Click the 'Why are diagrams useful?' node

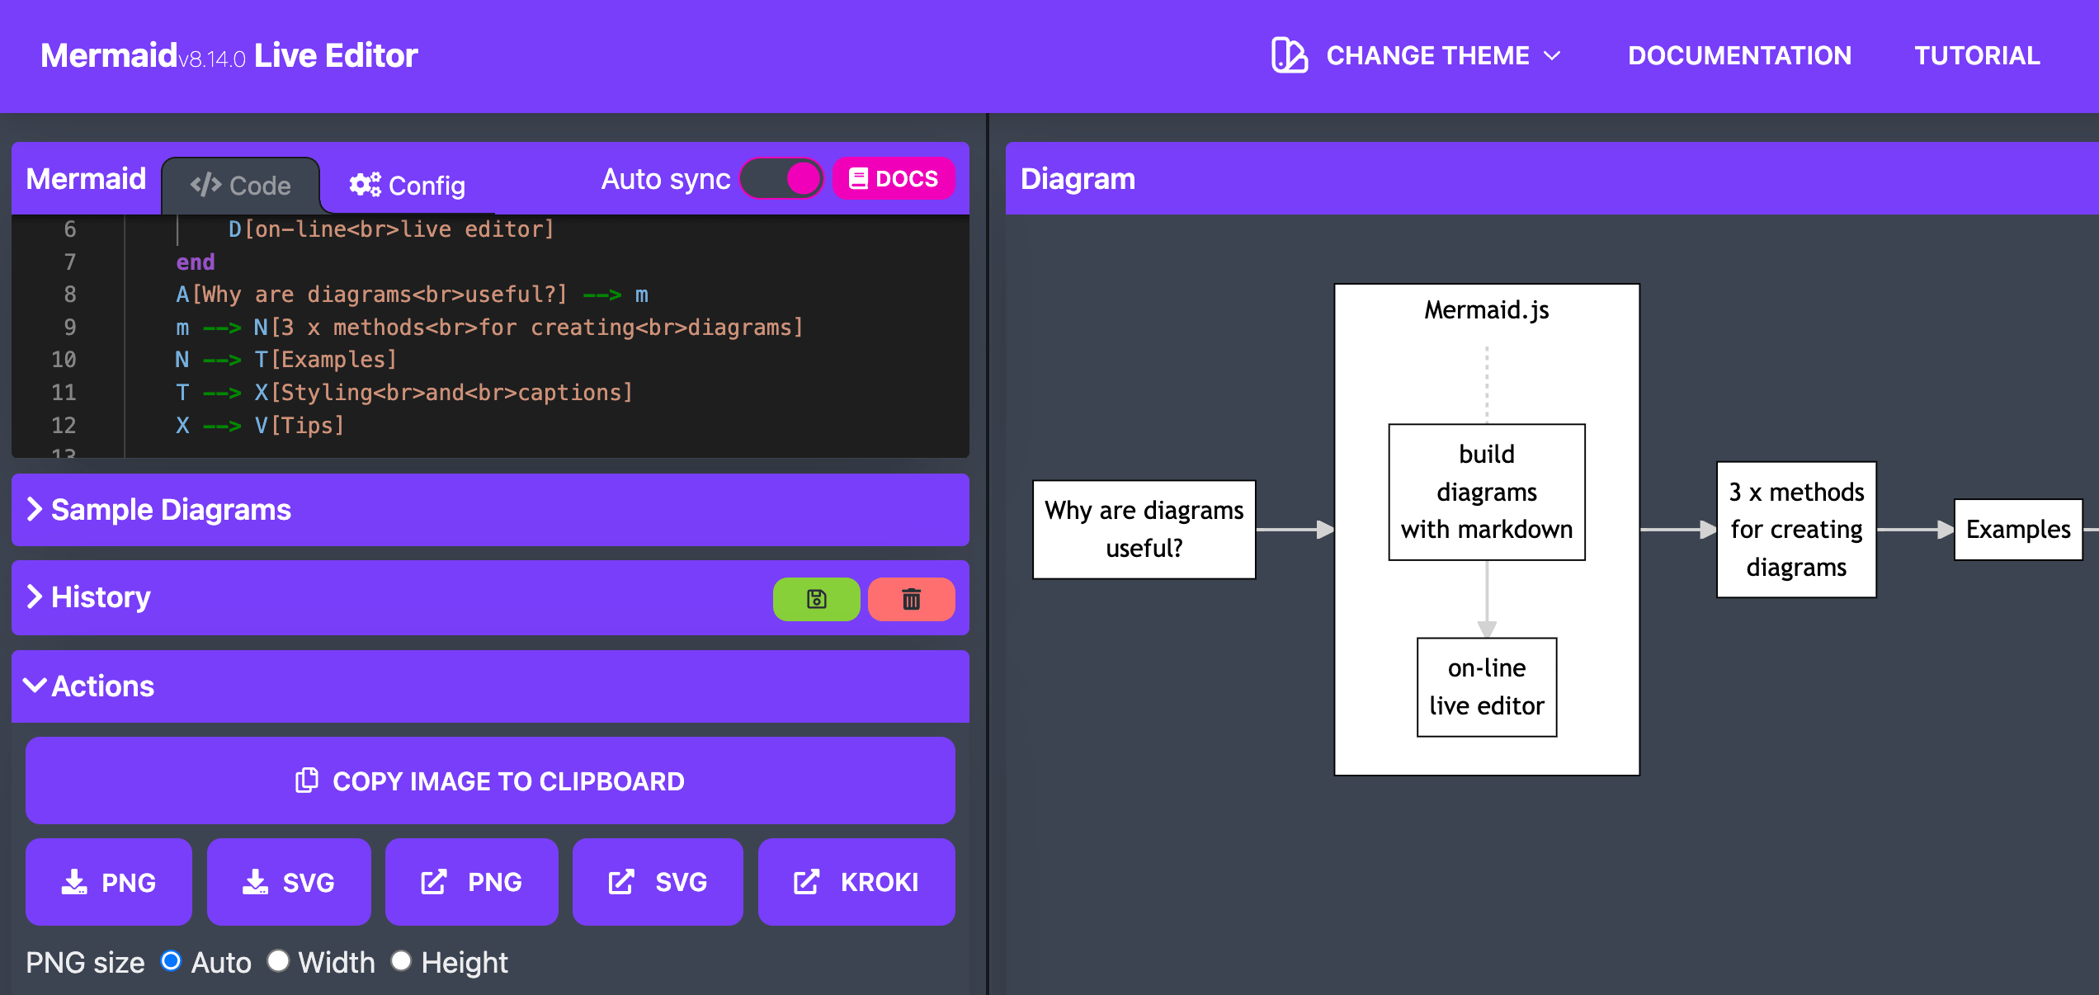point(1144,529)
